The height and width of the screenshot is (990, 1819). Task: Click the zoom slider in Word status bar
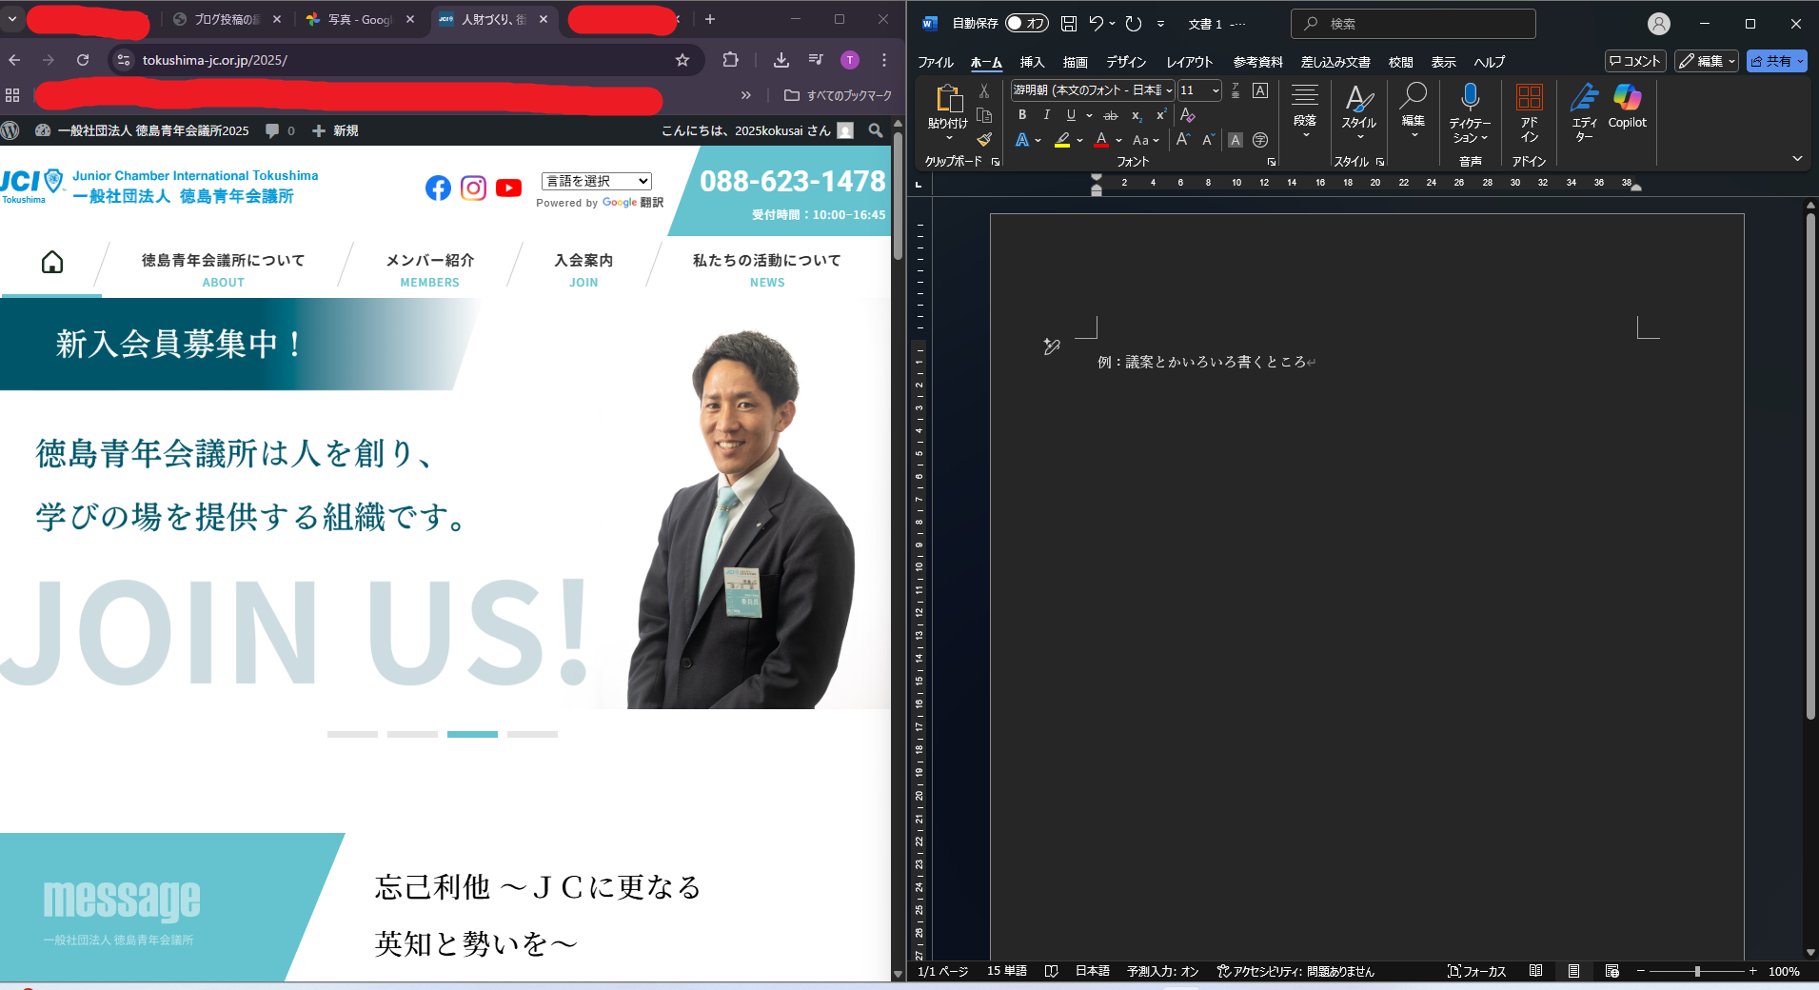tap(1697, 971)
